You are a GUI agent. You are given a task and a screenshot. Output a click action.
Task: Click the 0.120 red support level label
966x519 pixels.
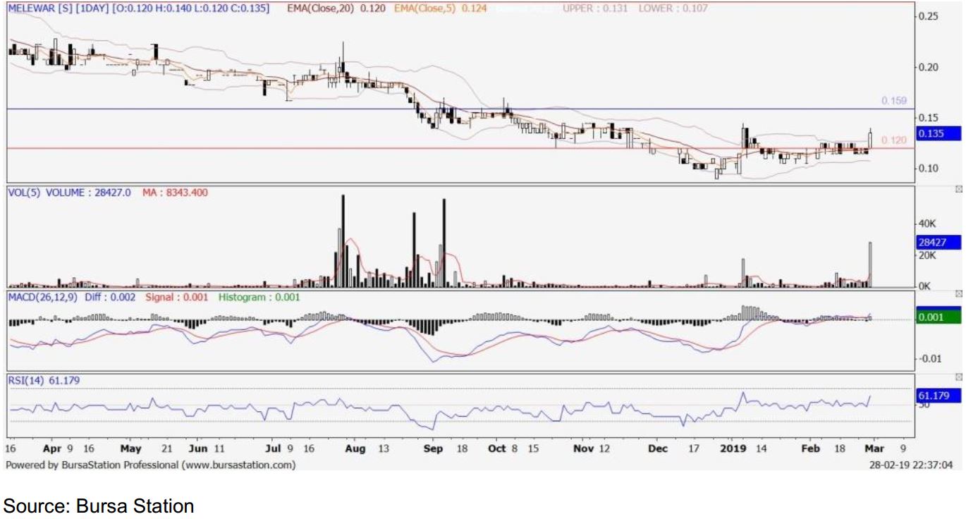click(893, 140)
